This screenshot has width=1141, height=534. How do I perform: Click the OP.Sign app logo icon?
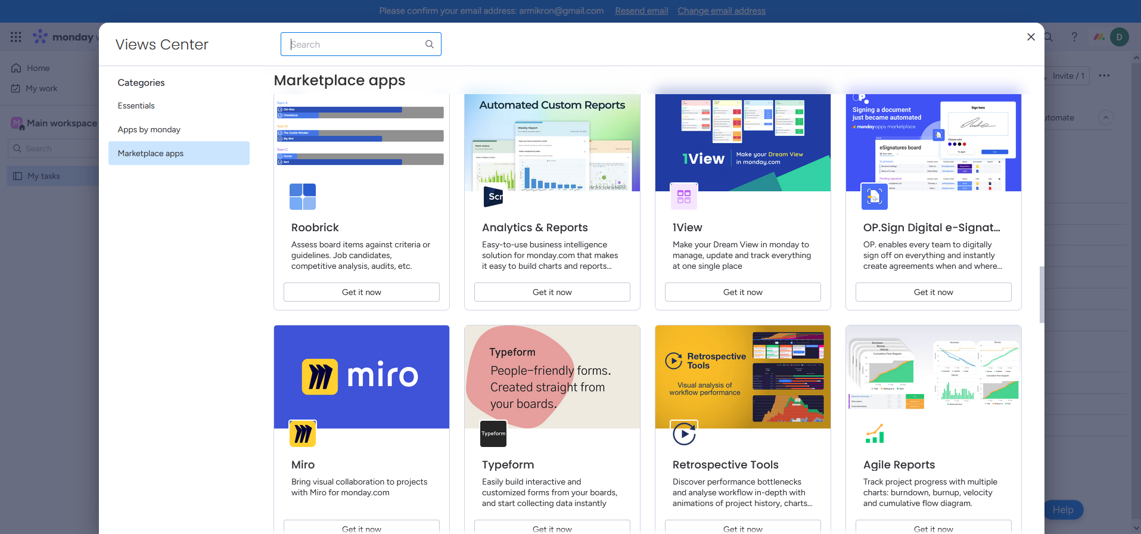point(875,197)
